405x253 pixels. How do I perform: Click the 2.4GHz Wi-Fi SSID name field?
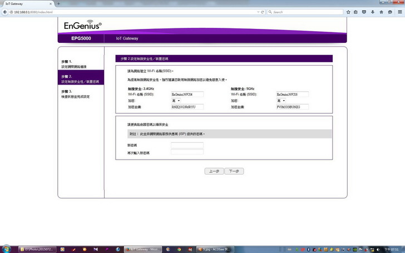point(187,95)
